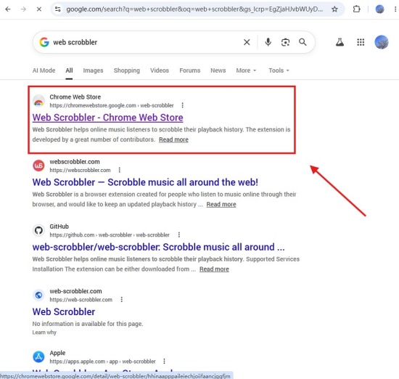Submit search with the magnifier icon
The width and height of the screenshot is (399, 379).
(303, 42)
